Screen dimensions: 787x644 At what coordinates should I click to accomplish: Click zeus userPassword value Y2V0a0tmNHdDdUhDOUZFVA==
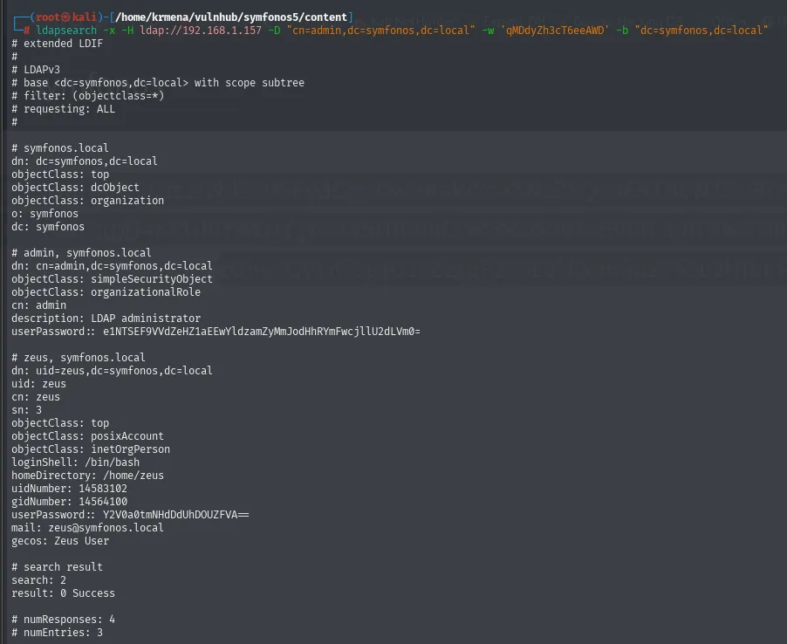point(175,515)
